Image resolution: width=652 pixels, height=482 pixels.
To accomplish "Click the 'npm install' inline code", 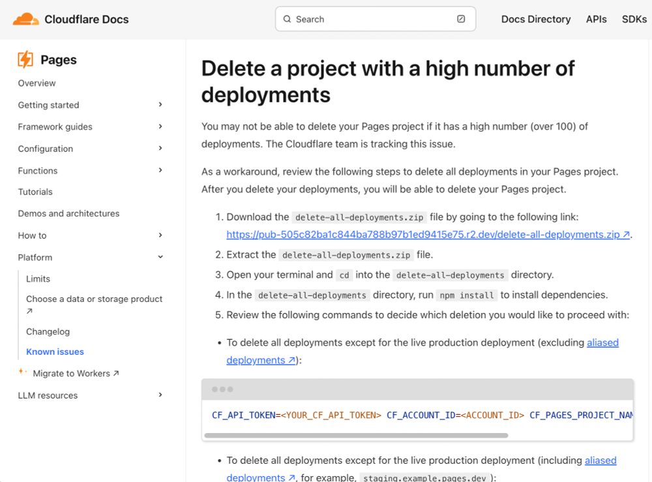I will pyautogui.click(x=467, y=295).
